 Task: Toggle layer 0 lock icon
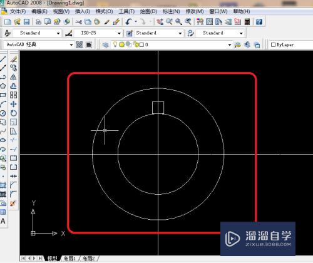pos(136,44)
